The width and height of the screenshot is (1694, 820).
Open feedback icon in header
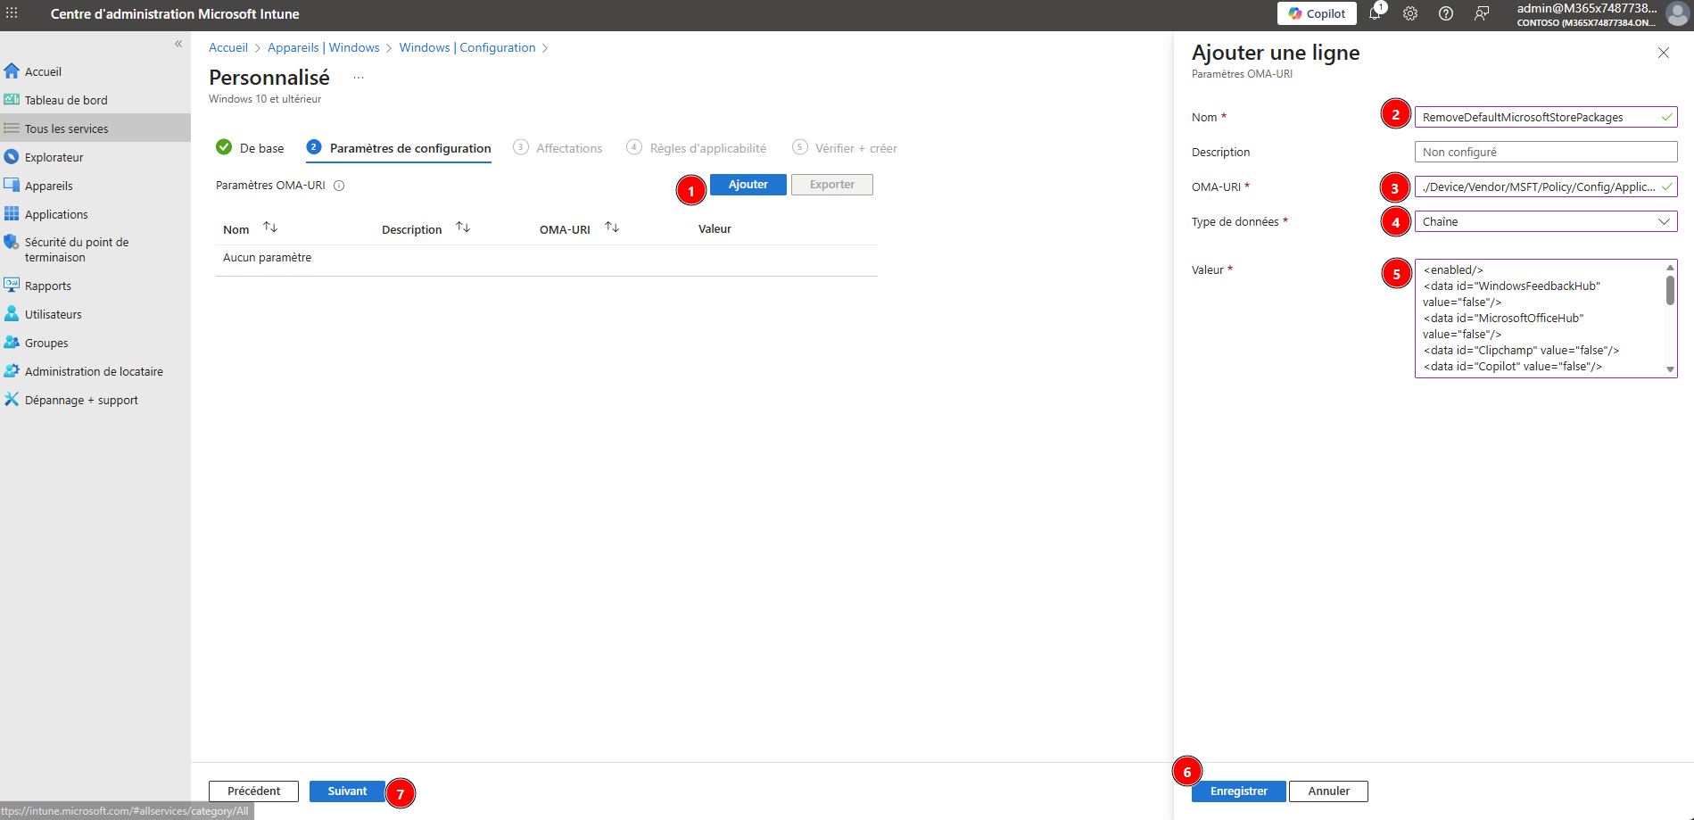pyautogui.click(x=1482, y=13)
